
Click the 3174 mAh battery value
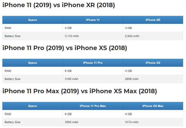[132, 122]
